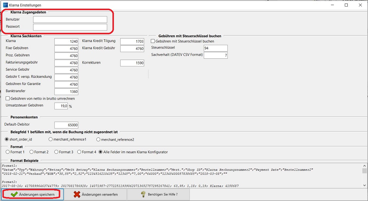Image resolution: width=368 pixels, height=201 pixels.
Task: Click the Steuerschlüssel field
Action: coord(216,48)
